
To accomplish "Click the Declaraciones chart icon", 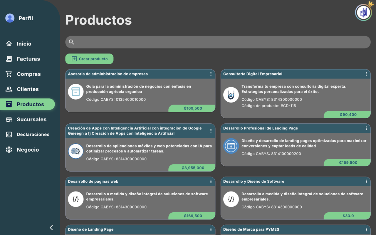I will point(9,135).
